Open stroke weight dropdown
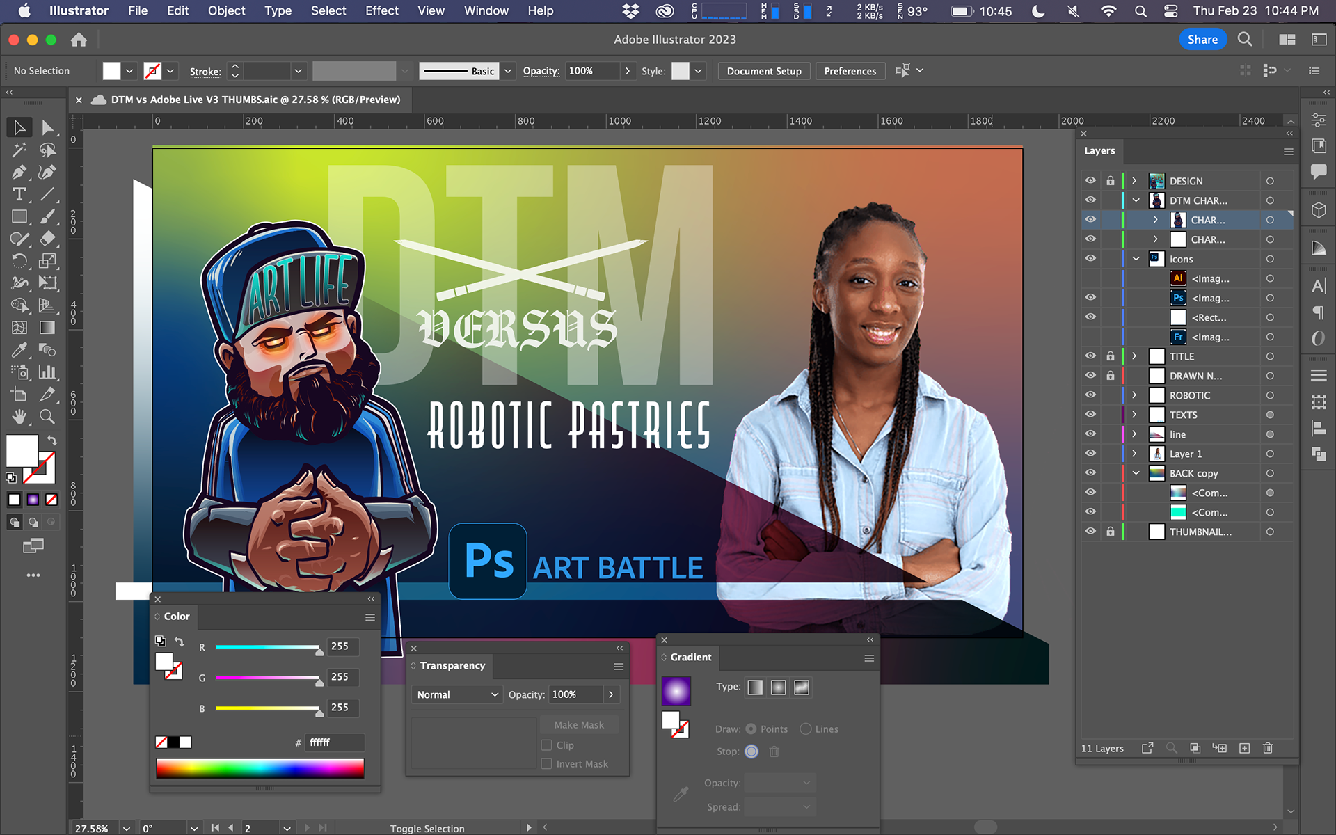The height and width of the screenshot is (835, 1336). tap(298, 71)
